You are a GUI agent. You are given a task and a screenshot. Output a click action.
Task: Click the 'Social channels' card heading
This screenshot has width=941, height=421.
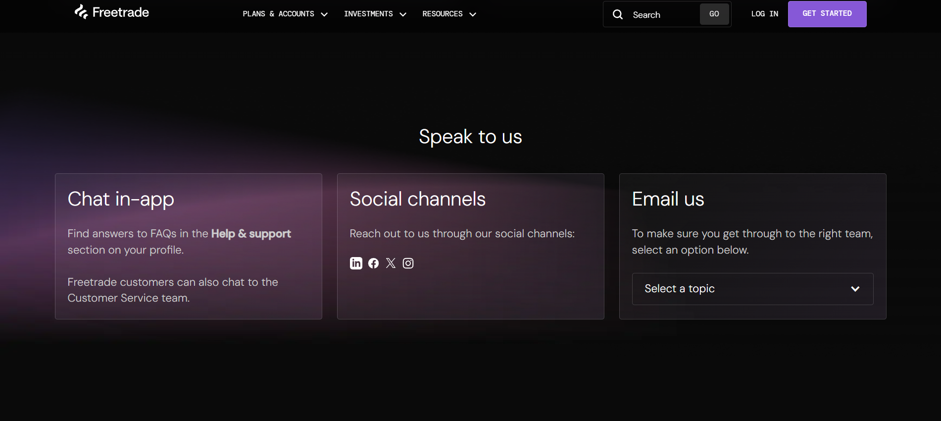click(x=418, y=199)
